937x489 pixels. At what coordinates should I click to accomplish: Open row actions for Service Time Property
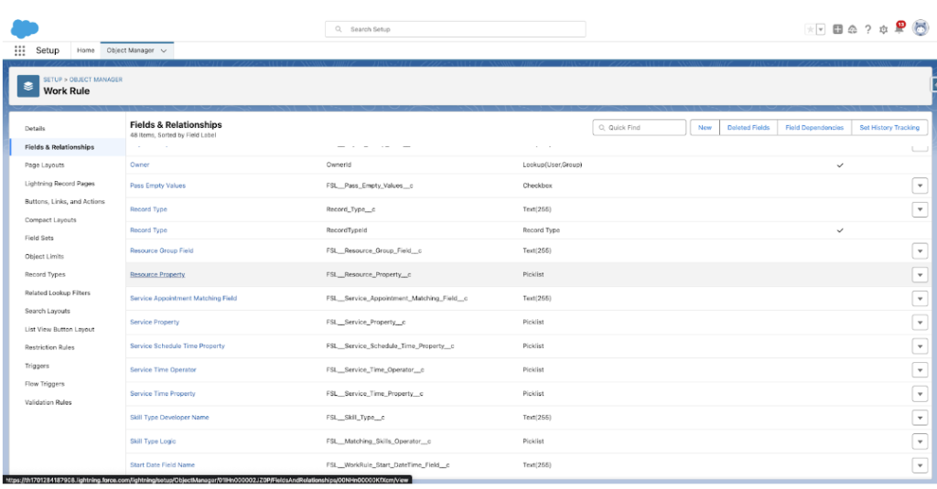click(x=920, y=394)
